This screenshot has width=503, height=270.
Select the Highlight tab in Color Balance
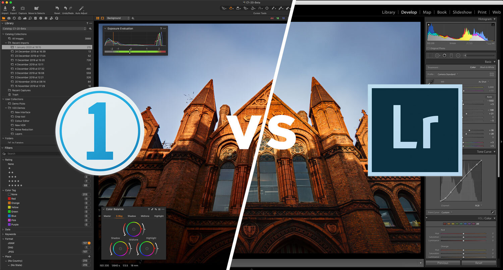tap(159, 216)
